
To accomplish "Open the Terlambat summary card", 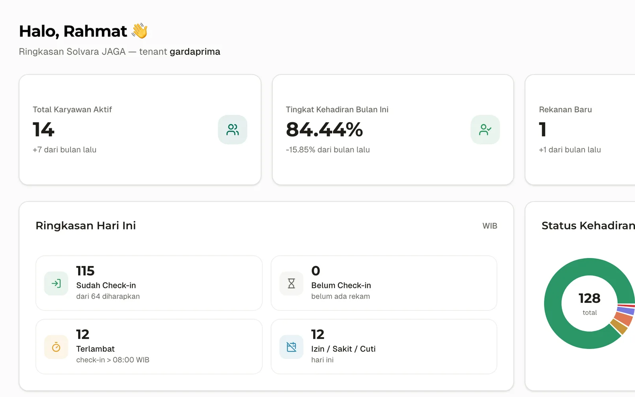I will click(x=149, y=347).
